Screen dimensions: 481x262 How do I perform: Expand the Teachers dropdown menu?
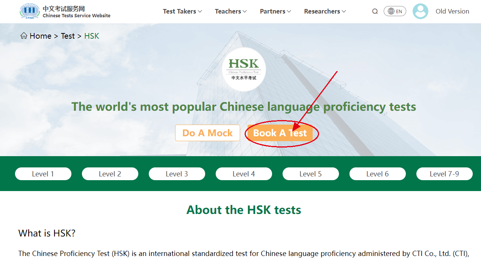pyautogui.click(x=231, y=11)
